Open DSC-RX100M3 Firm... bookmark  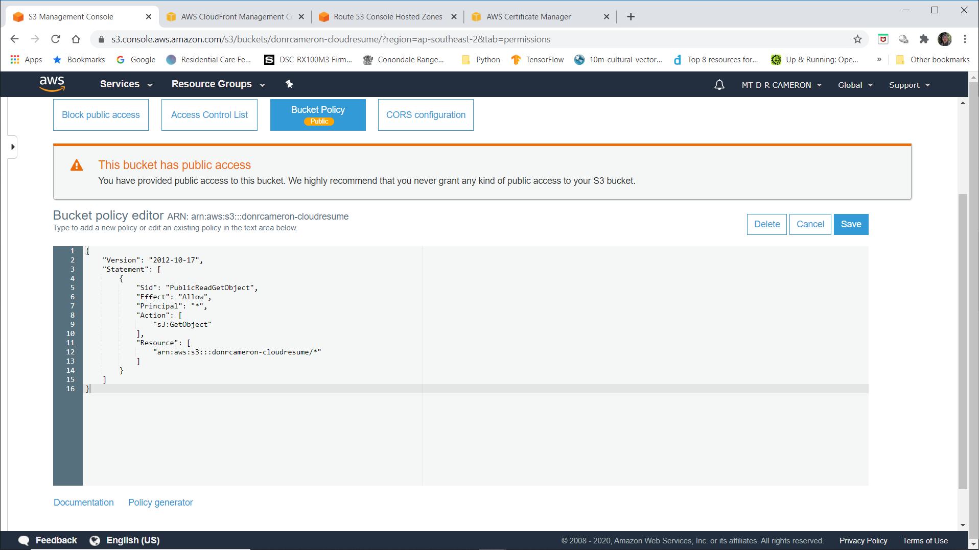(x=308, y=60)
